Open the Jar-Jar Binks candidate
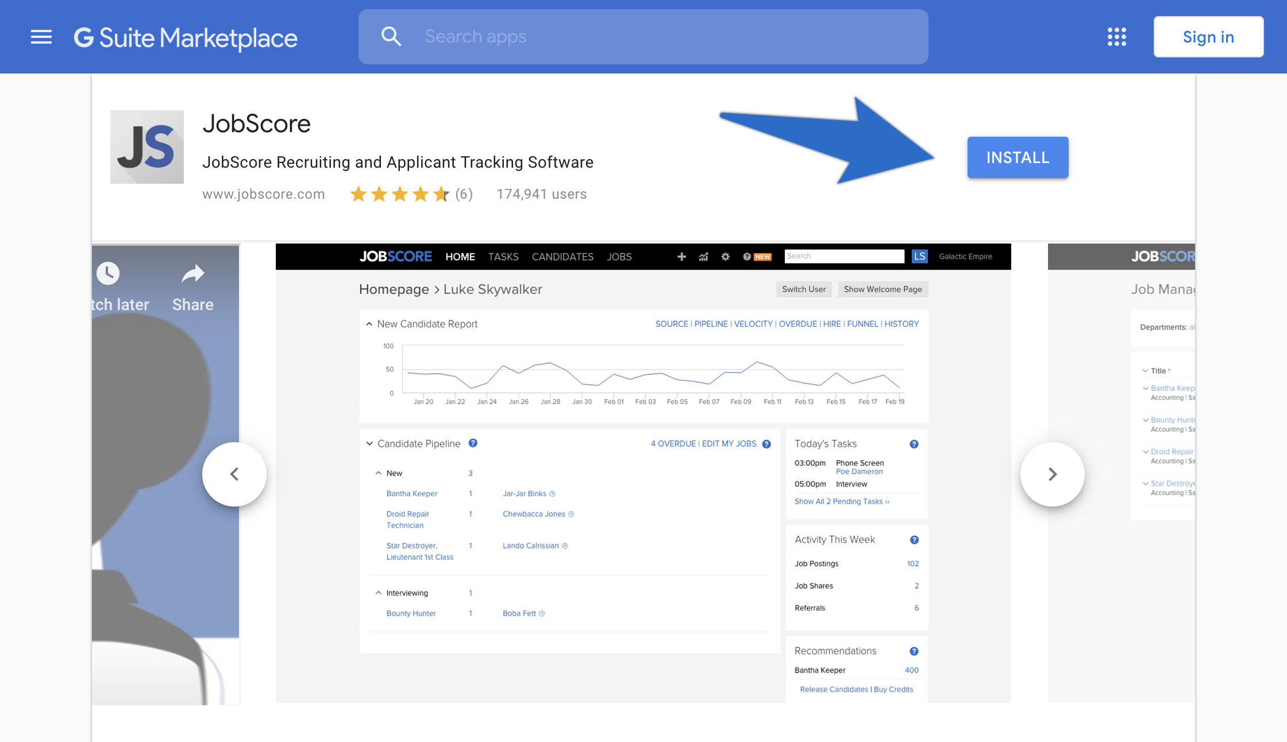Image resolution: width=1287 pixels, height=742 pixels. [525, 493]
